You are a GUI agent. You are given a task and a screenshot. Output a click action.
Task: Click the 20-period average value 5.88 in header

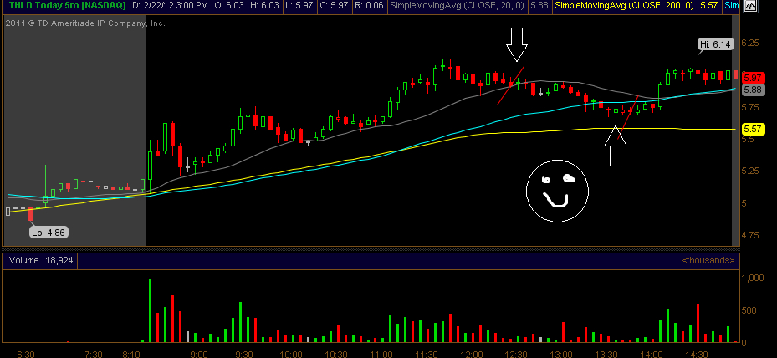(x=538, y=6)
